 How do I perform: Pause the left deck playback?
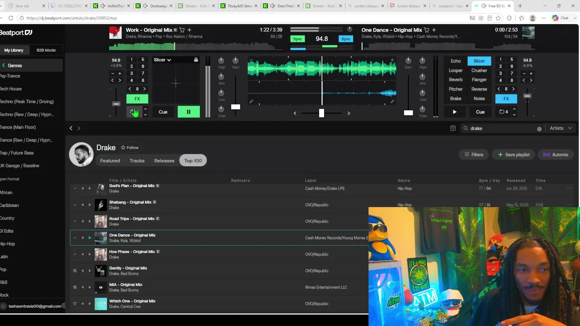(188, 112)
